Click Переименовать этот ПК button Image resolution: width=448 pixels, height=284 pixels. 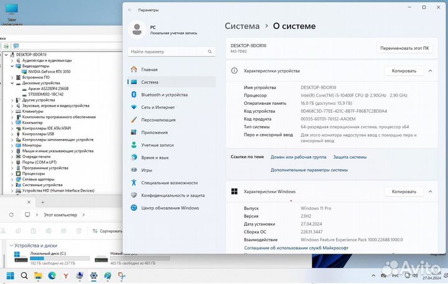[404, 48]
